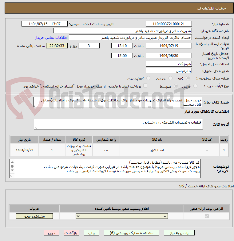Click resize grip of general description box

pos(35,106)
